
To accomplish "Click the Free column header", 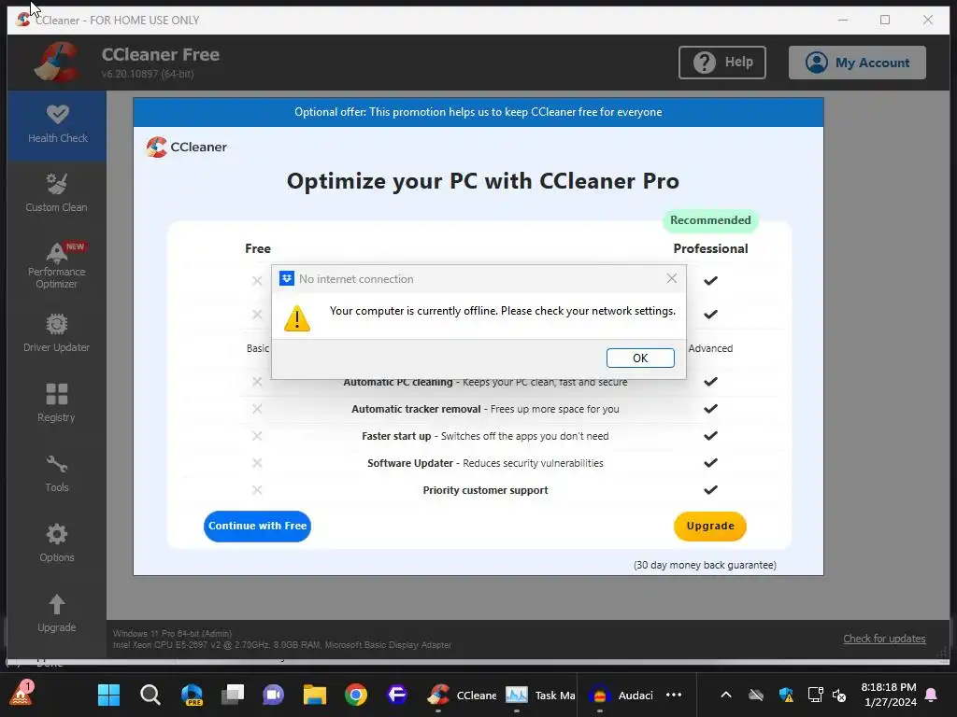I will click(x=258, y=248).
